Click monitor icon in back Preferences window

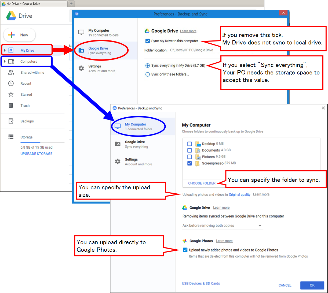(x=81, y=33)
